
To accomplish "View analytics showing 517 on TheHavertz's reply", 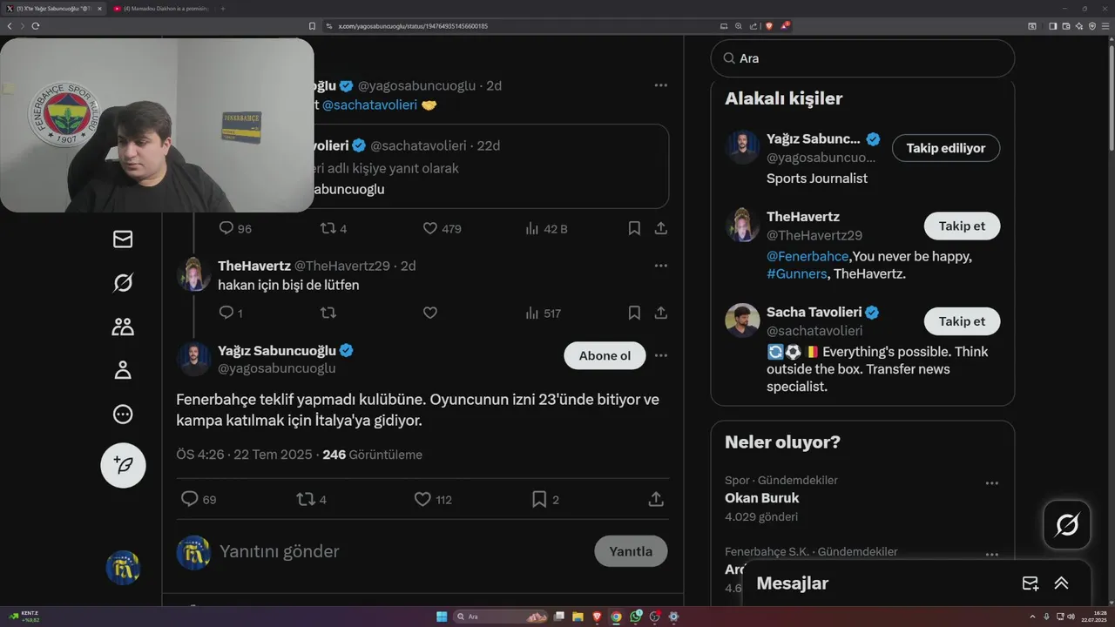I will pos(543,313).
